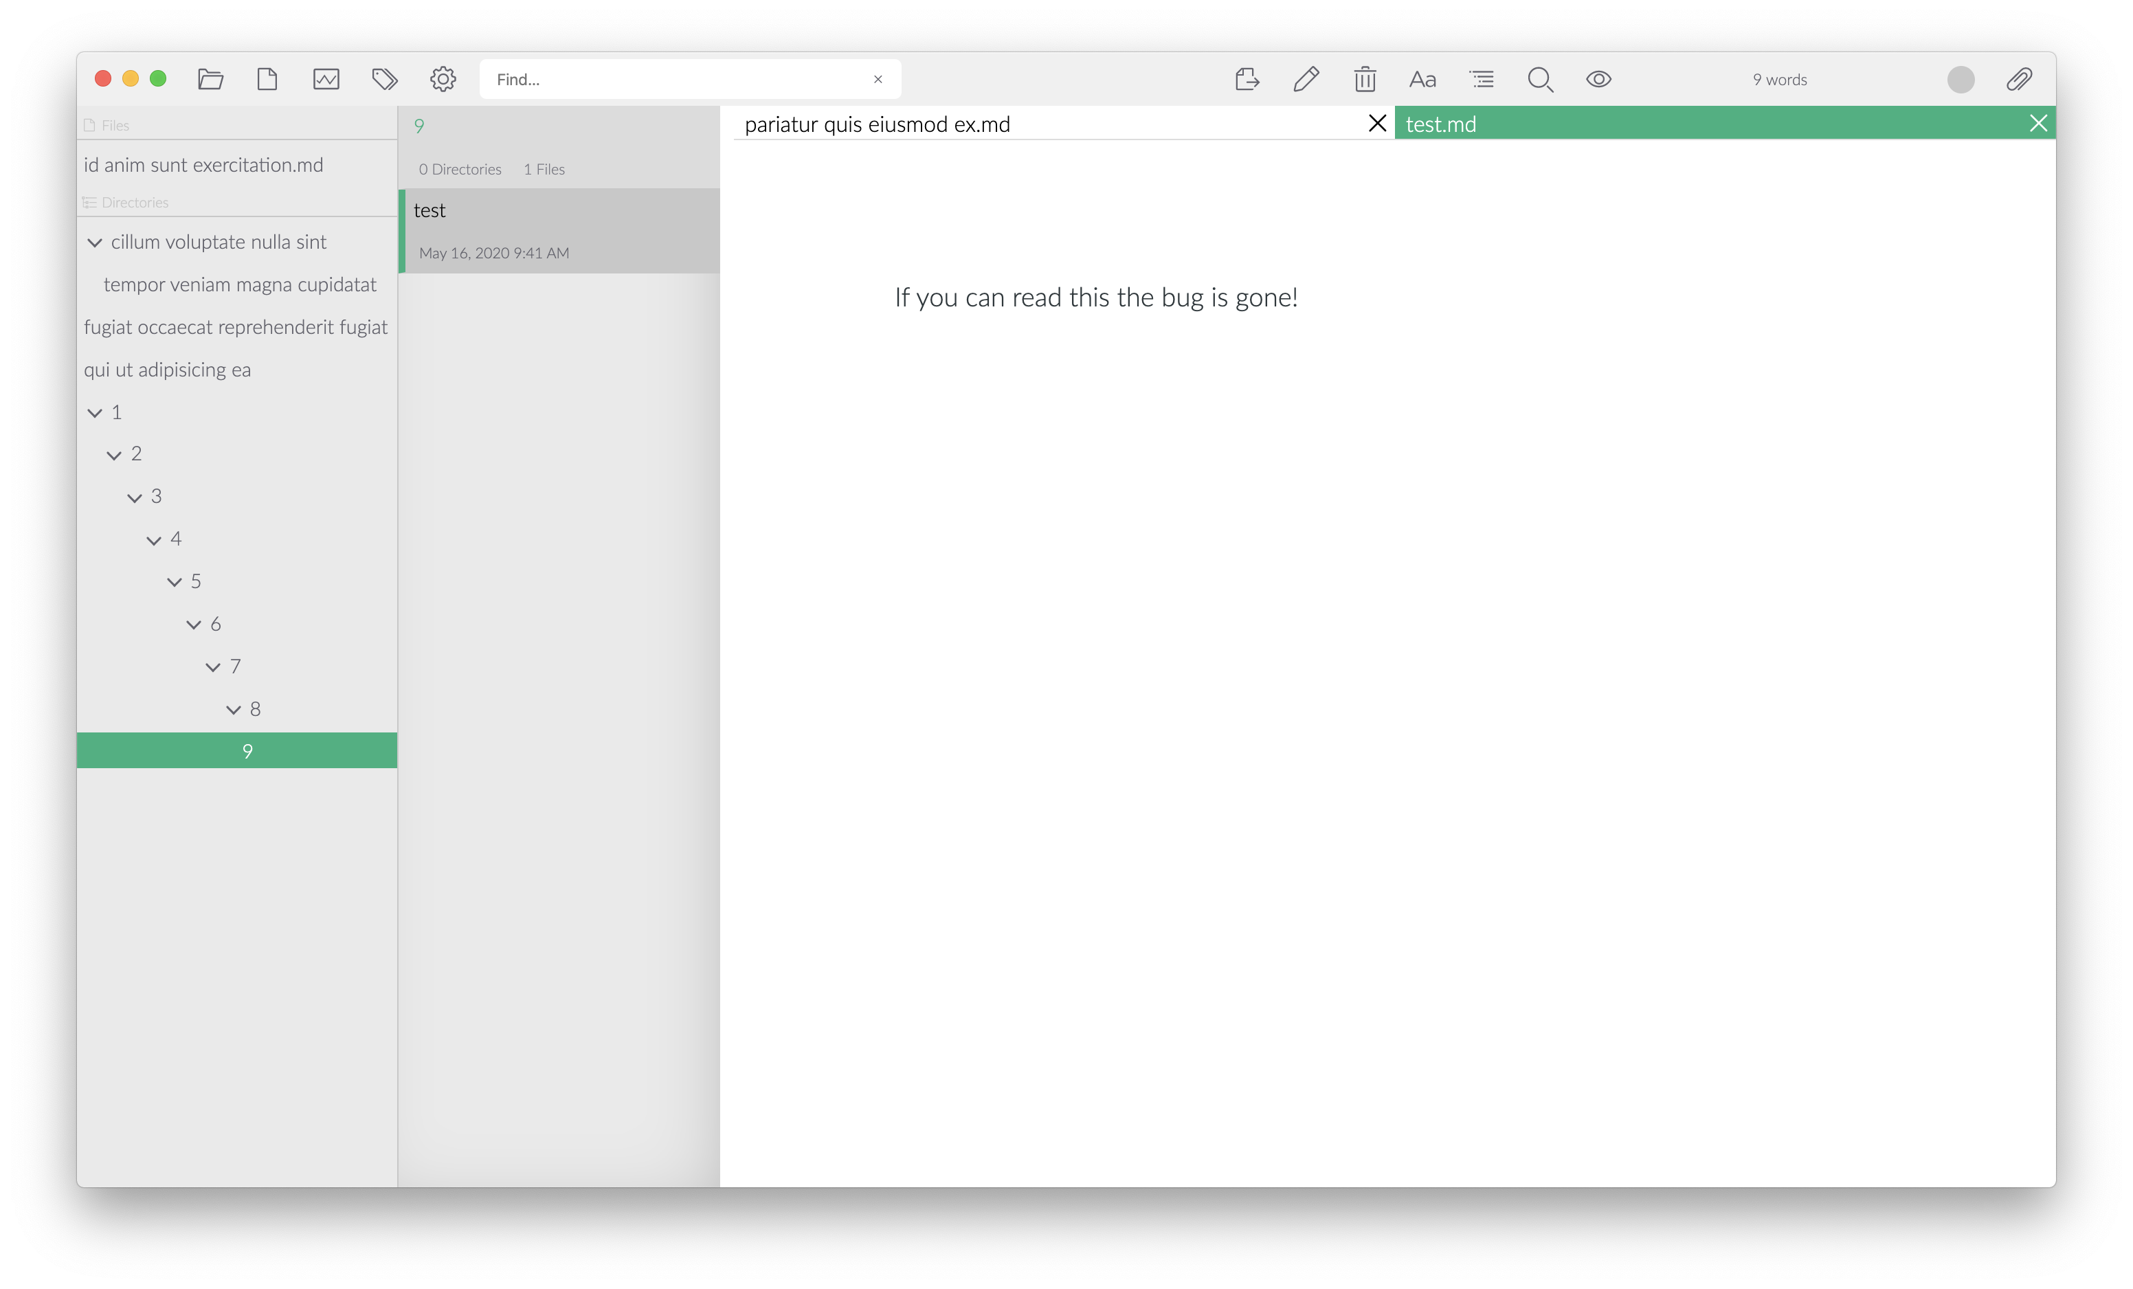Collapse directory 1 chevron

point(94,413)
